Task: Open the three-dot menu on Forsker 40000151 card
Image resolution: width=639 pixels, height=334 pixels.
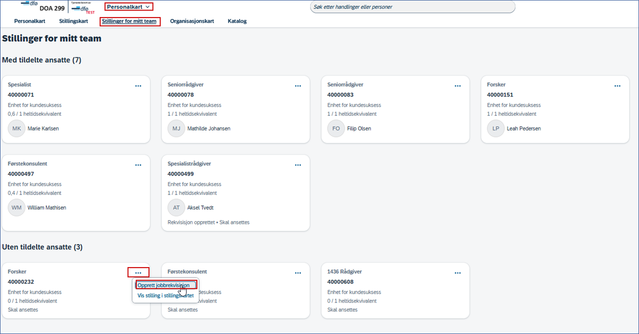Action: tap(617, 86)
